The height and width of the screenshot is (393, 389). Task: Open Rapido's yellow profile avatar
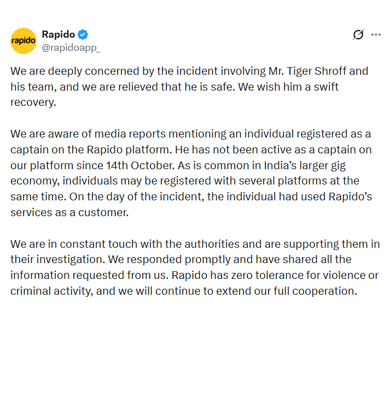click(24, 41)
